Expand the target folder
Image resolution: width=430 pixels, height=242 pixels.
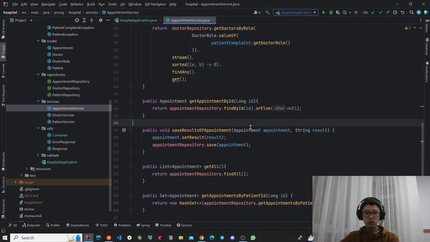15,182
